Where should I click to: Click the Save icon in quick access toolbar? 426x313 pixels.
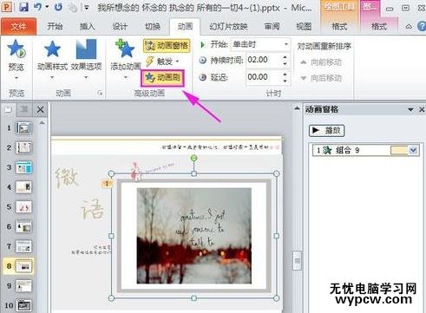pyautogui.click(x=23, y=7)
